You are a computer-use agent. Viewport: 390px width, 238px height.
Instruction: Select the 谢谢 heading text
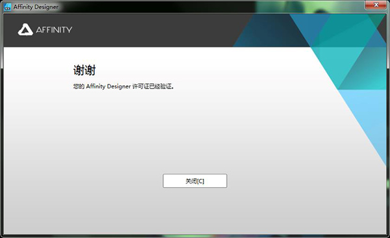[x=84, y=70]
